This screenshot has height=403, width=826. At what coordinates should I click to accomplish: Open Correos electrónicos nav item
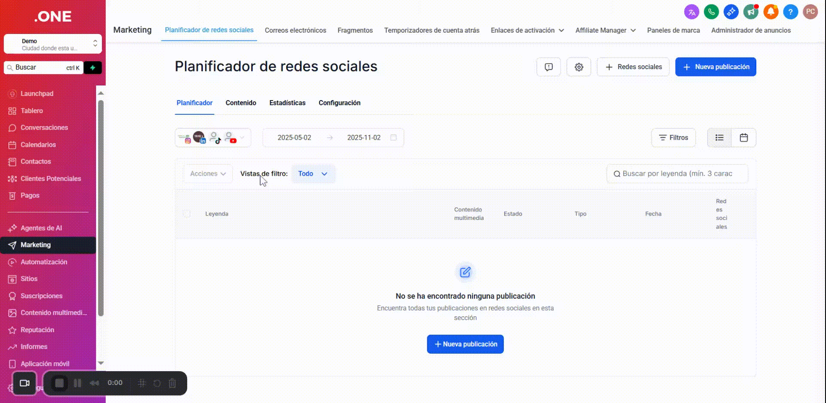(296, 31)
